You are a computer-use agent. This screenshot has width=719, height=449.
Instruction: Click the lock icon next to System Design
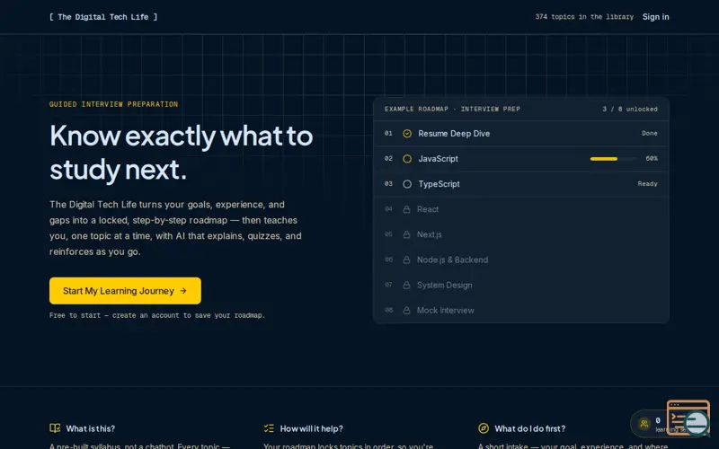(406, 285)
